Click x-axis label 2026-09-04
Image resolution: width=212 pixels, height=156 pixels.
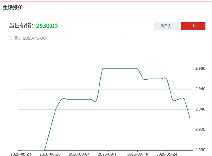click(79, 154)
